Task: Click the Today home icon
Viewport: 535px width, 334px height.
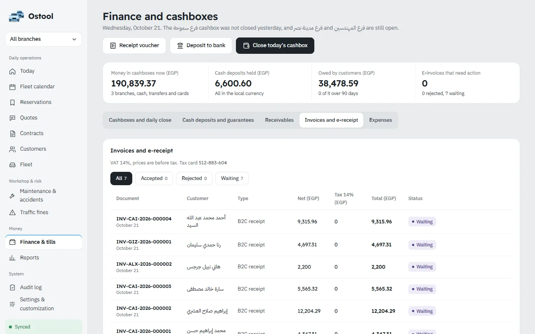Action: (x=13, y=71)
